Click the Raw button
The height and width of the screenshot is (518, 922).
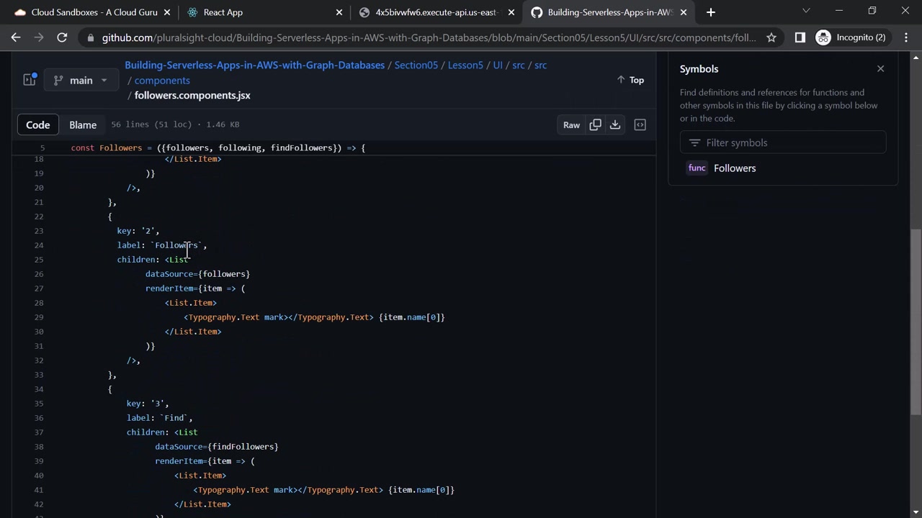point(571,124)
